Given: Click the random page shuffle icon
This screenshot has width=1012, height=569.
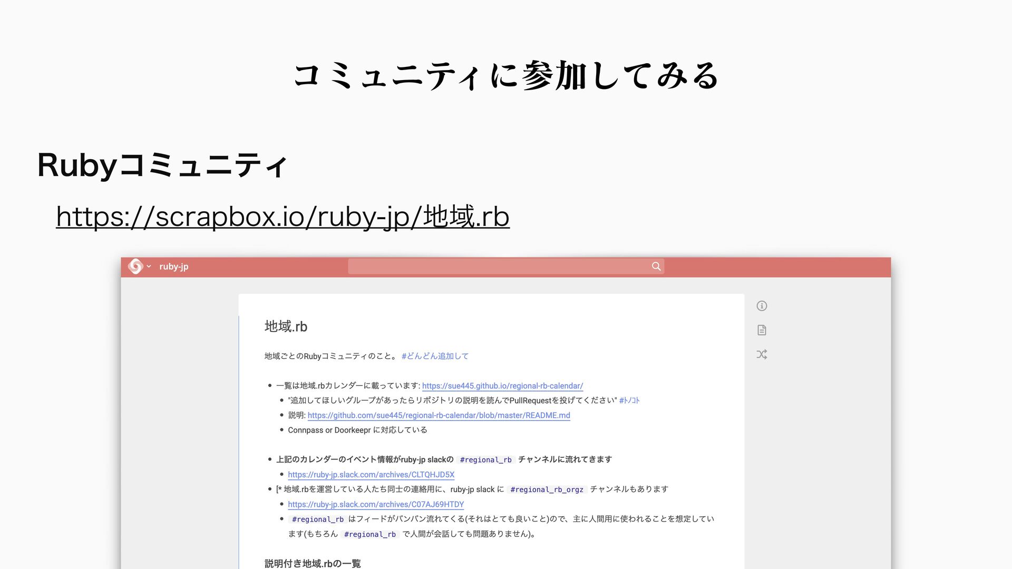Looking at the screenshot, I should pyautogui.click(x=762, y=355).
